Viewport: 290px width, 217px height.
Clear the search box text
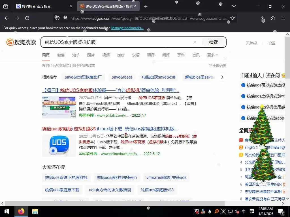(195, 42)
